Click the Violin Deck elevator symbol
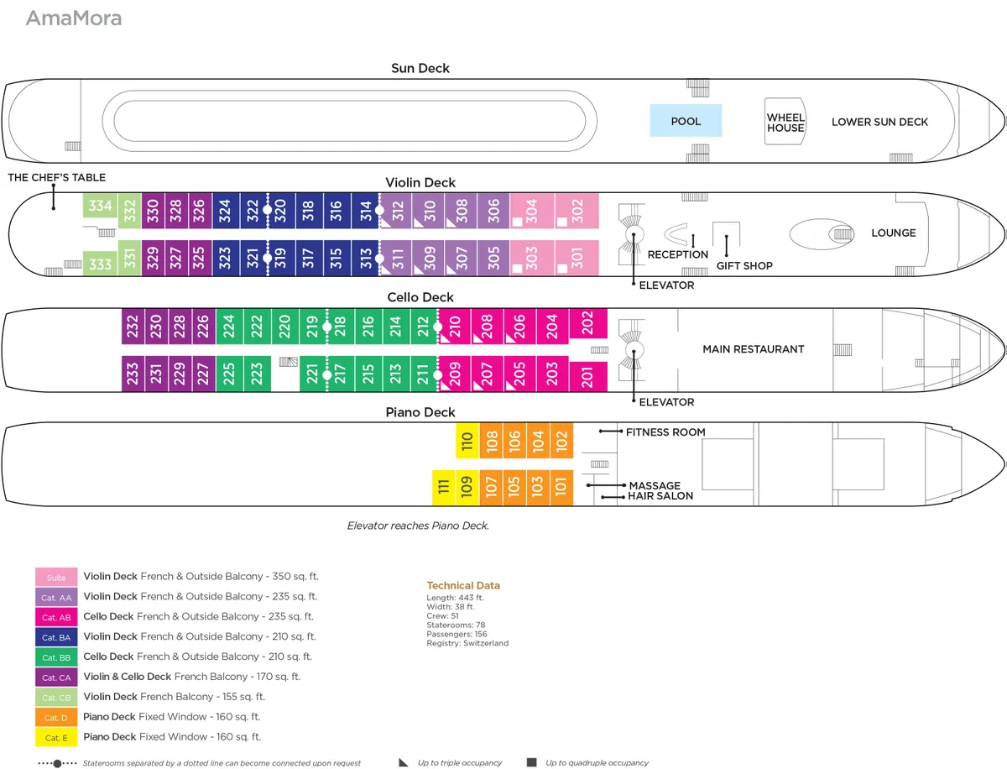This screenshot has height=769, width=1007. point(633,235)
